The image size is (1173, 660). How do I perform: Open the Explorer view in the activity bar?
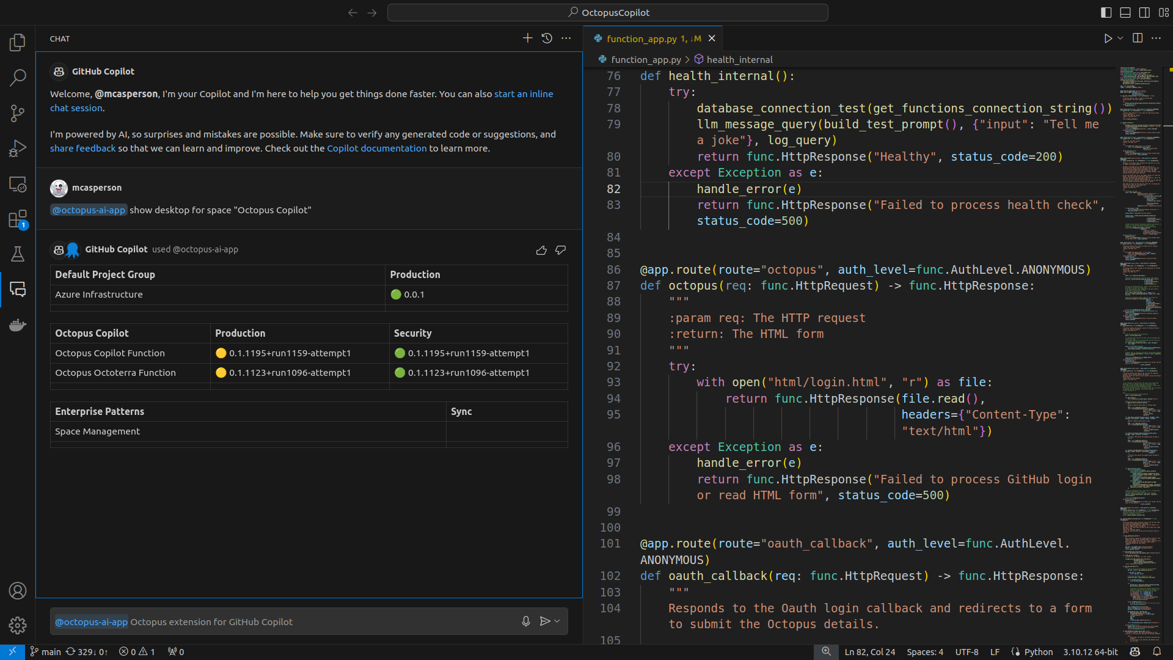18,42
